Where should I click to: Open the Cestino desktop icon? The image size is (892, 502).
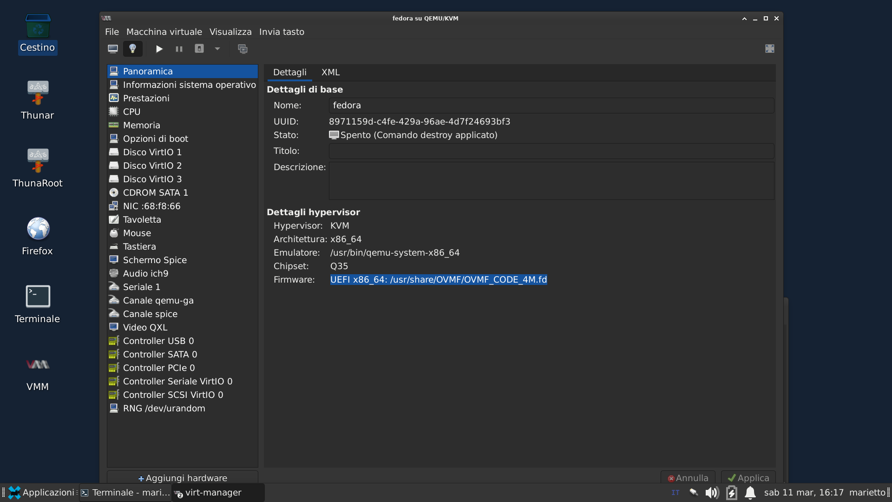pos(38,34)
